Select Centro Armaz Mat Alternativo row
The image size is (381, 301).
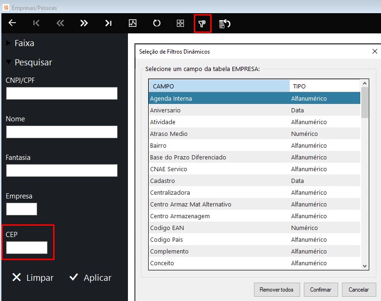coord(254,204)
